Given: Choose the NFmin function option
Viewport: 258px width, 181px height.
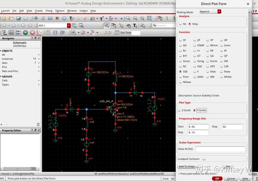Looking at the screenshot, I should [x=208, y=45].
